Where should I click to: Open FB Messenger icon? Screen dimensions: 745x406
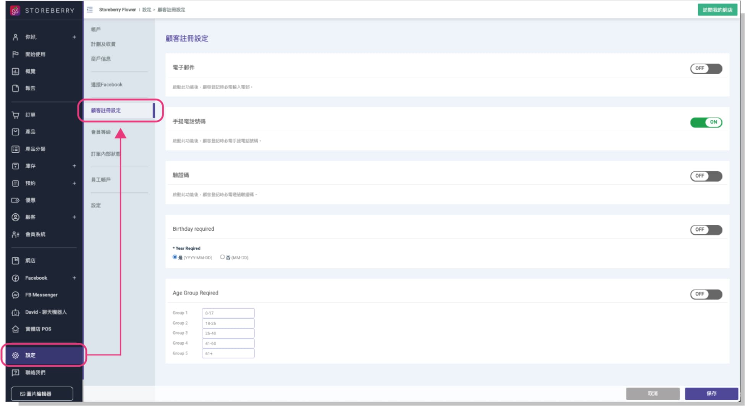coord(15,295)
